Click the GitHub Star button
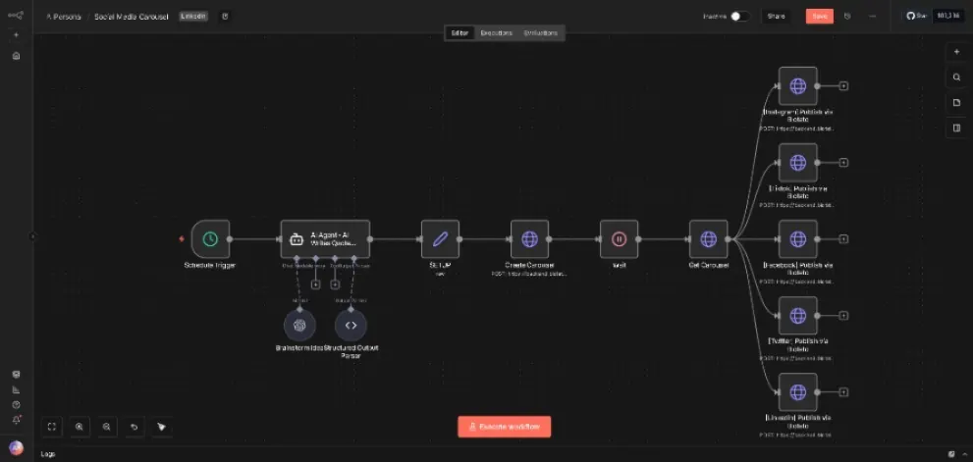Screen dimensions: 973x462 pos(916,16)
